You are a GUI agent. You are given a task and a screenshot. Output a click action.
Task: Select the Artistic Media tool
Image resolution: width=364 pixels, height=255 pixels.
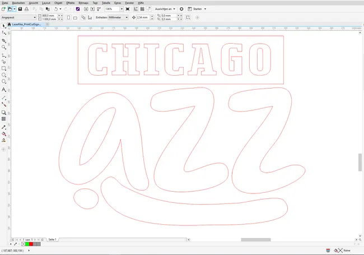(4, 62)
